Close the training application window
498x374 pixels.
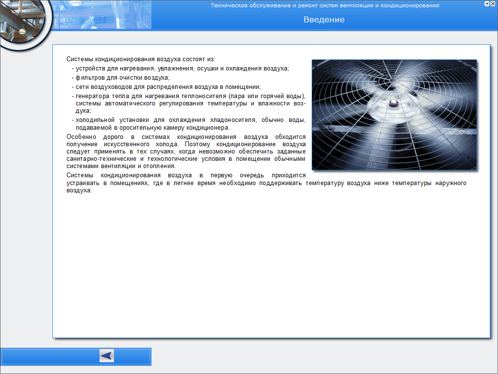tap(493, 3)
